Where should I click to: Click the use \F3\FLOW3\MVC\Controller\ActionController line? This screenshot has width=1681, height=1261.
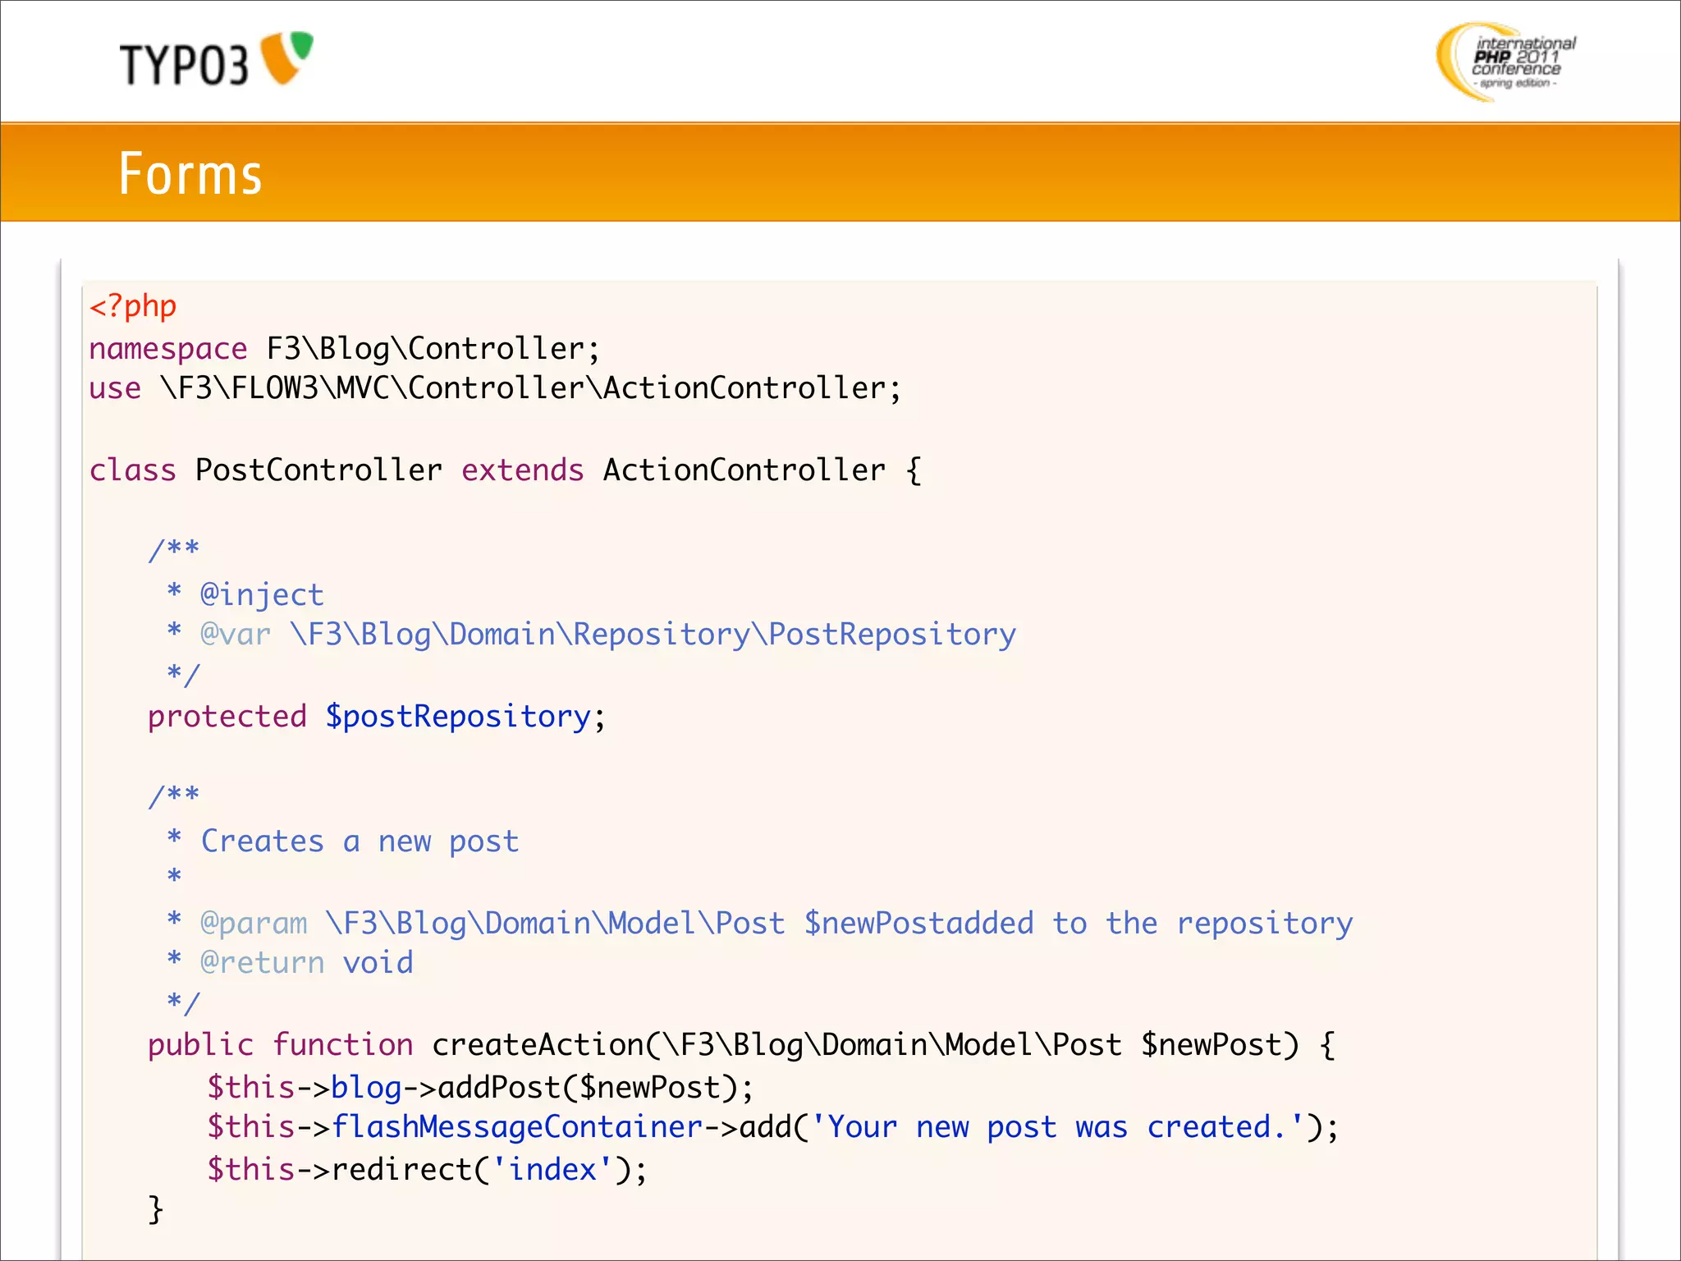coord(495,388)
